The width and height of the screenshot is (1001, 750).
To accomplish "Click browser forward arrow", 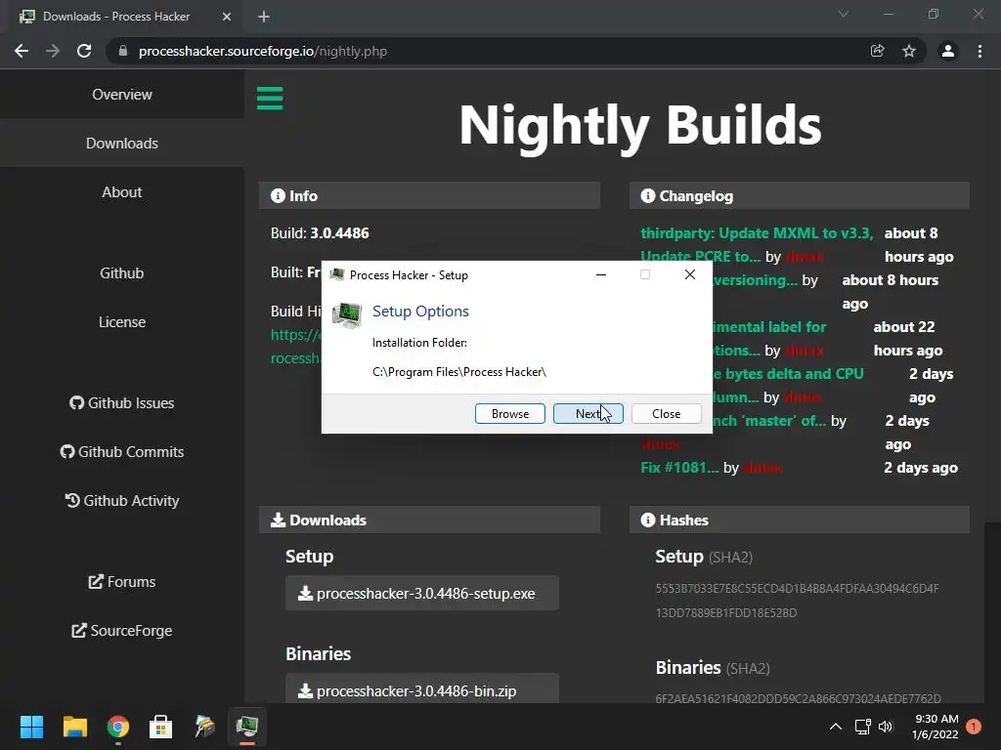I will (x=53, y=51).
